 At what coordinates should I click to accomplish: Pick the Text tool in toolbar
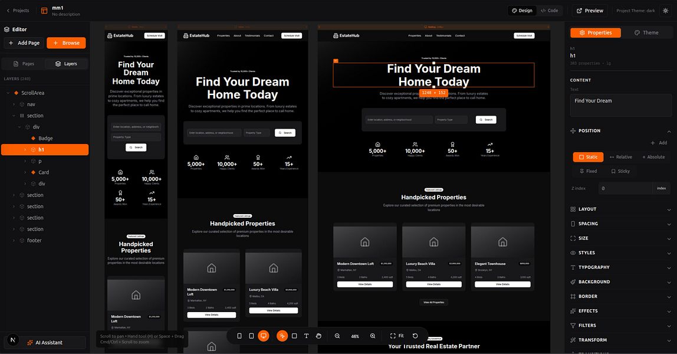[306, 336]
